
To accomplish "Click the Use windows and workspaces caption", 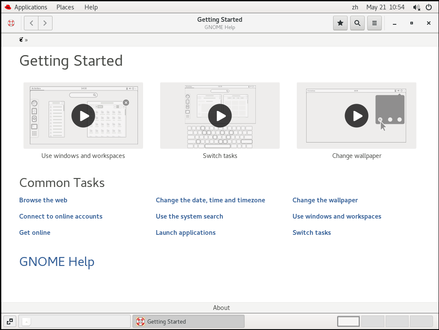I will click(83, 156).
